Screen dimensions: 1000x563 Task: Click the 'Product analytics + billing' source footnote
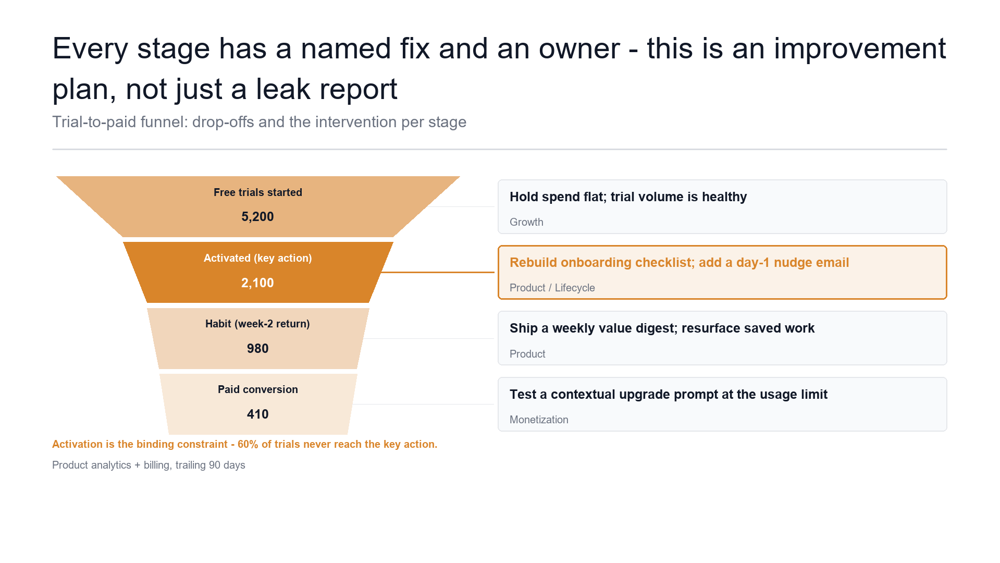149,465
